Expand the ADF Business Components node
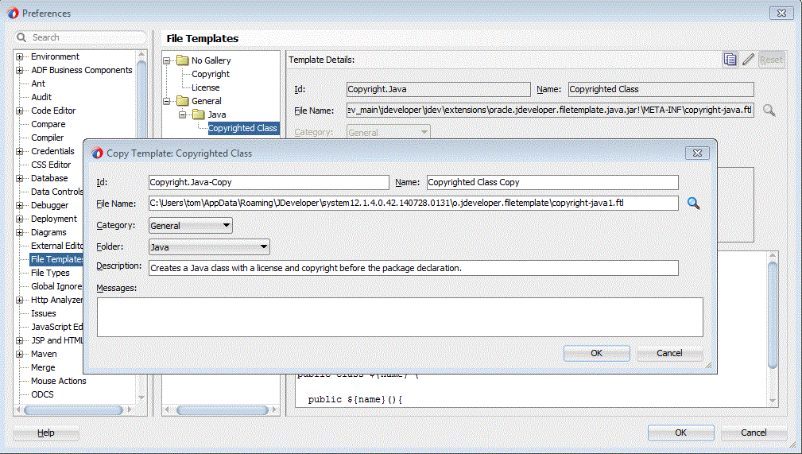Screen dimensions: 802x454 coord(19,70)
